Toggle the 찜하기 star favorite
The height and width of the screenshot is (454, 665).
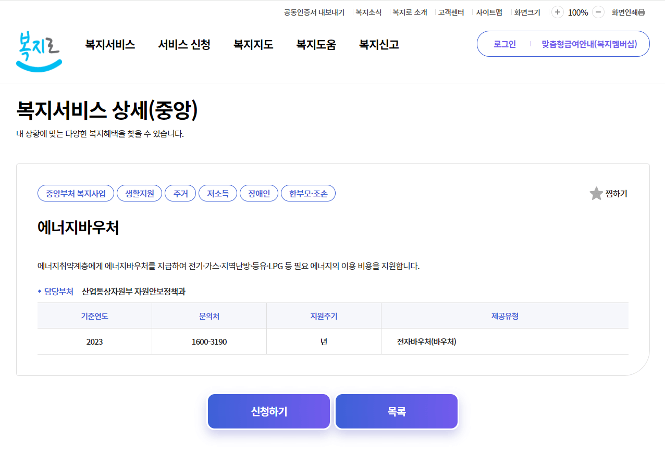pyautogui.click(x=596, y=193)
